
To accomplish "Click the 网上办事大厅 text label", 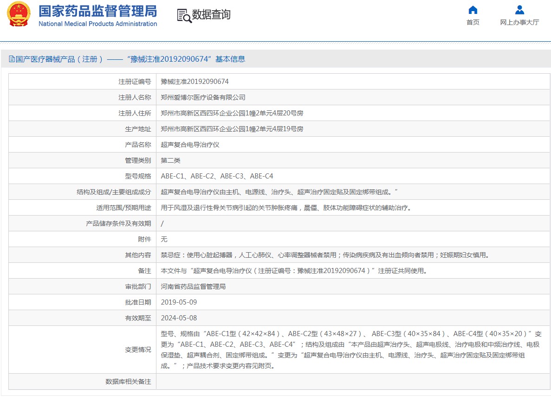I will pos(519,22).
